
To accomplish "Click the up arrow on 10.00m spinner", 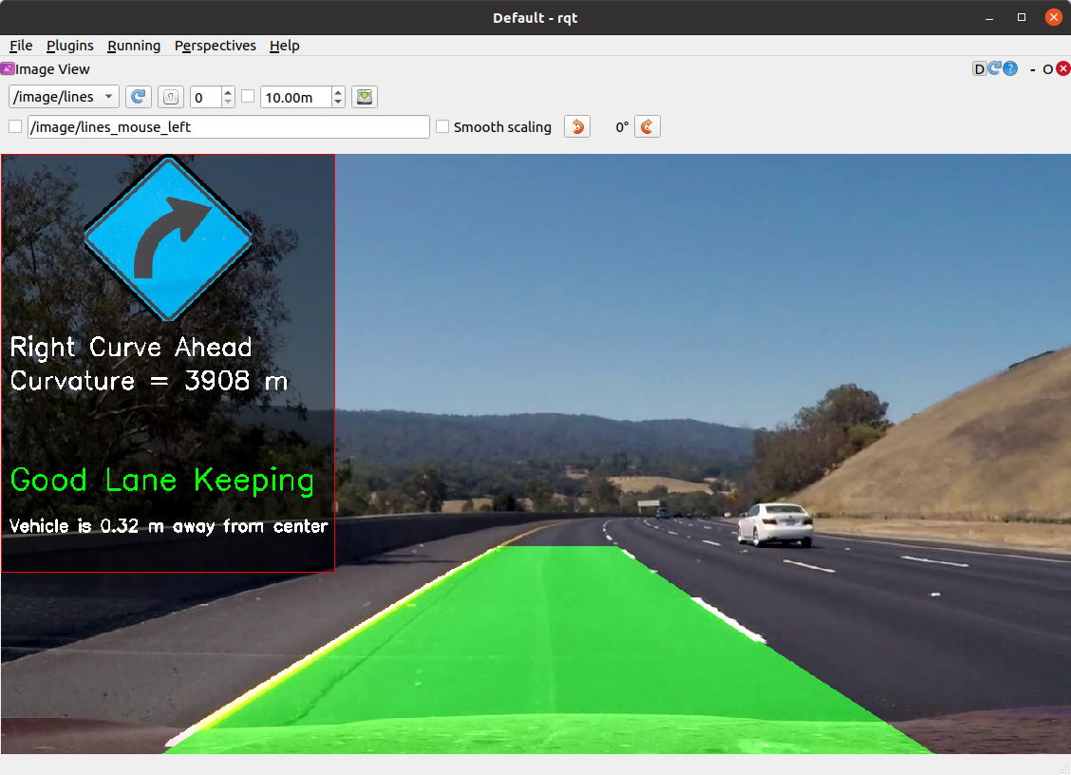I will pyautogui.click(x=336, y=91).
